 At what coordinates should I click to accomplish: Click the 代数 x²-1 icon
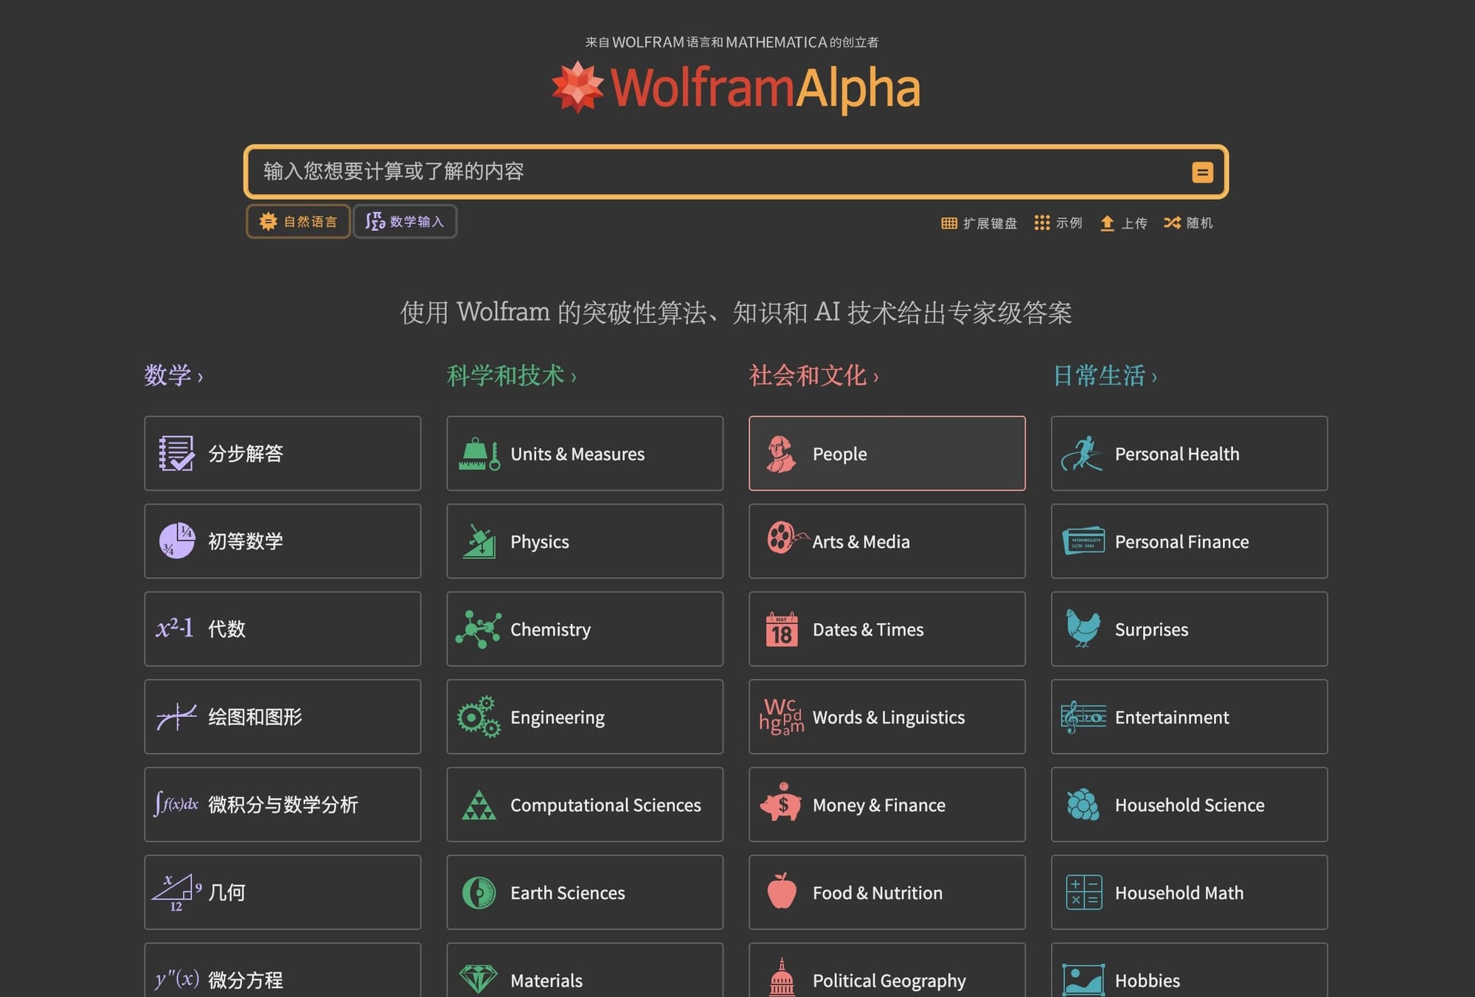pyautogui.click(x=175, y=628)
